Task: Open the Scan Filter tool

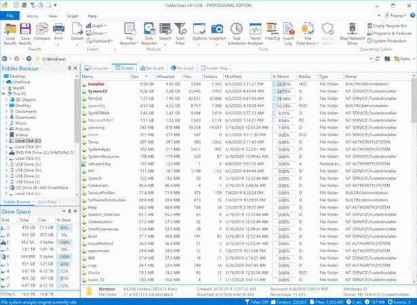Action: point(180,34)
